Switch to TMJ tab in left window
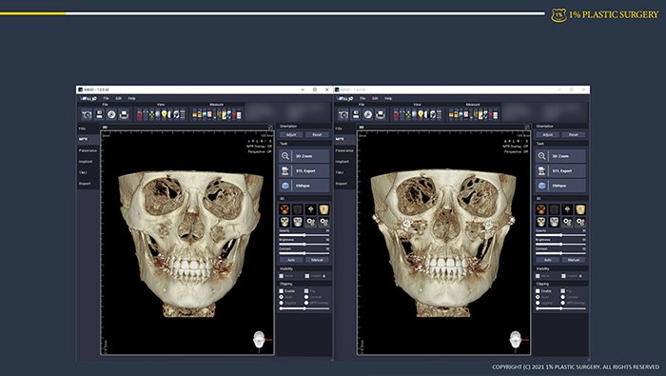This screenshot has height=376, width=666. (88, 172)
